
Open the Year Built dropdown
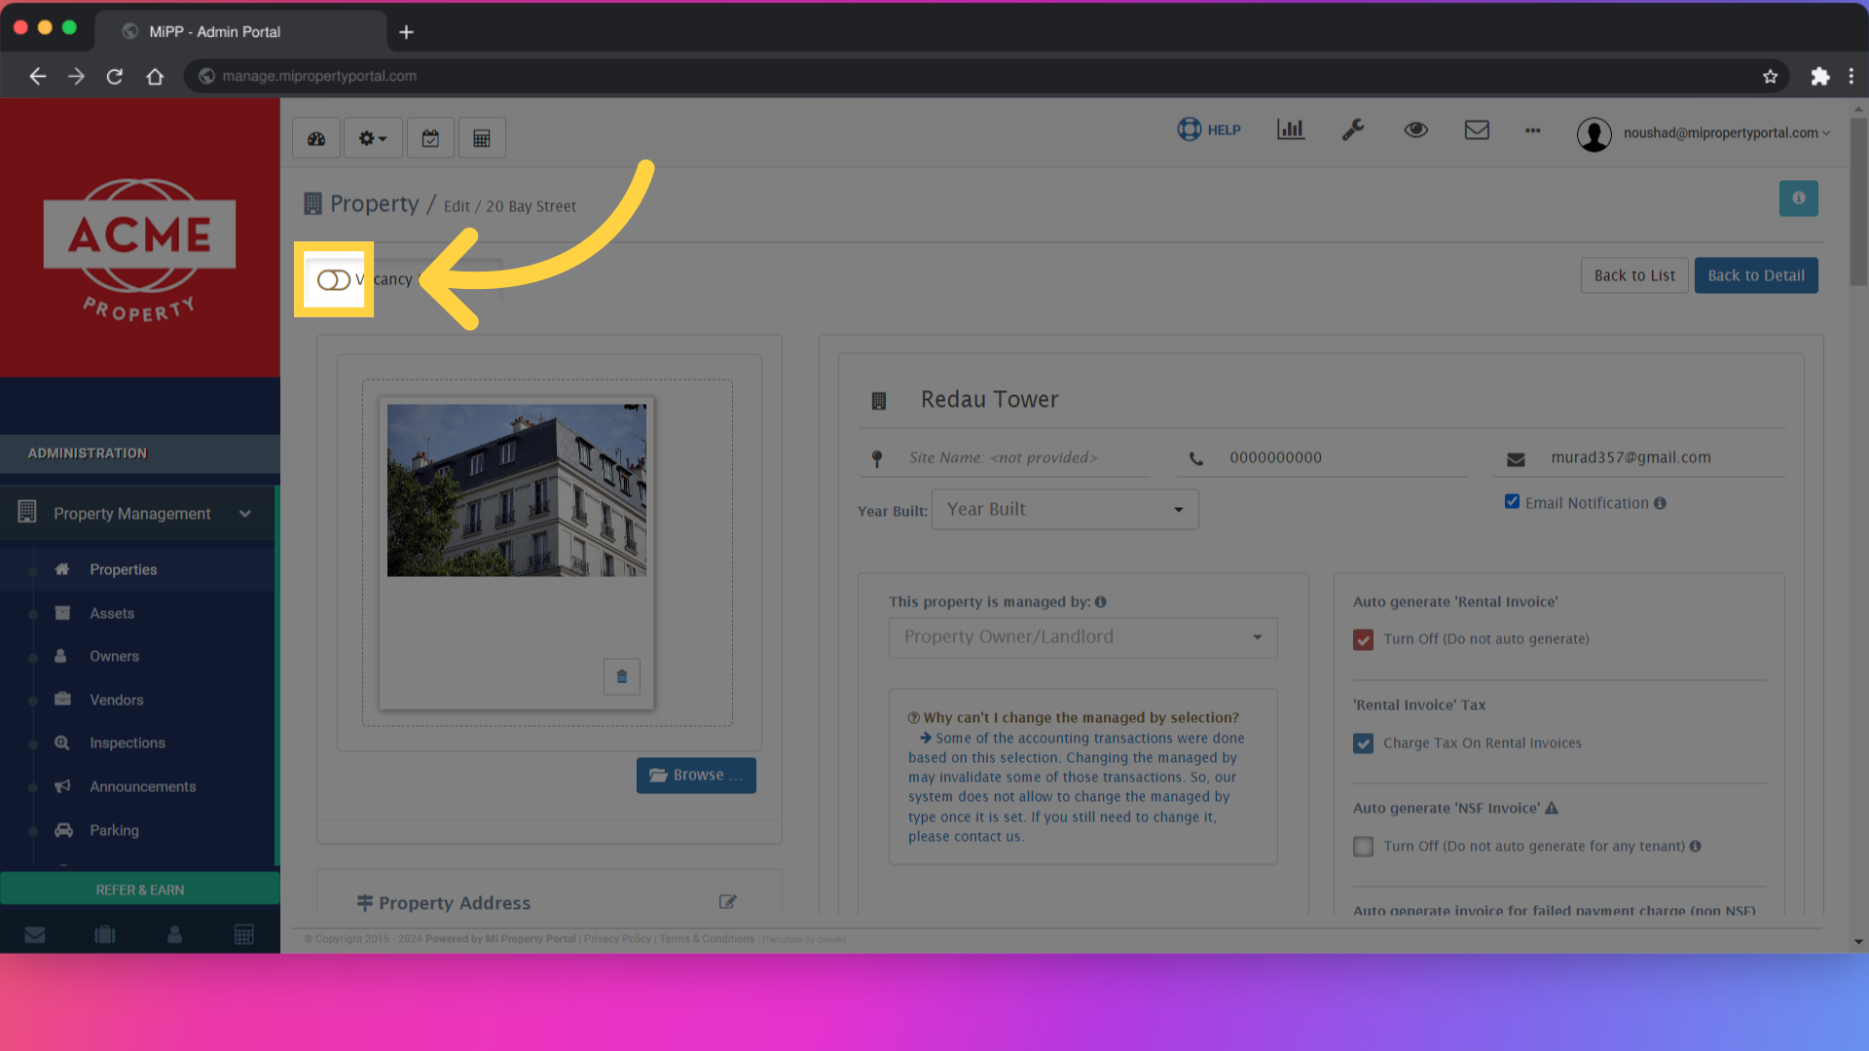(x=1065, y=510)
